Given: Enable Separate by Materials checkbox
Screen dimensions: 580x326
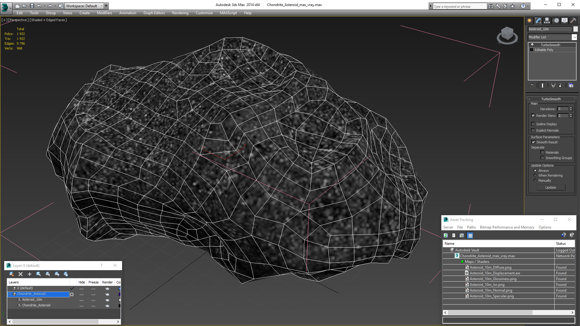Looking at the screenshot, I should pos(542,152).
